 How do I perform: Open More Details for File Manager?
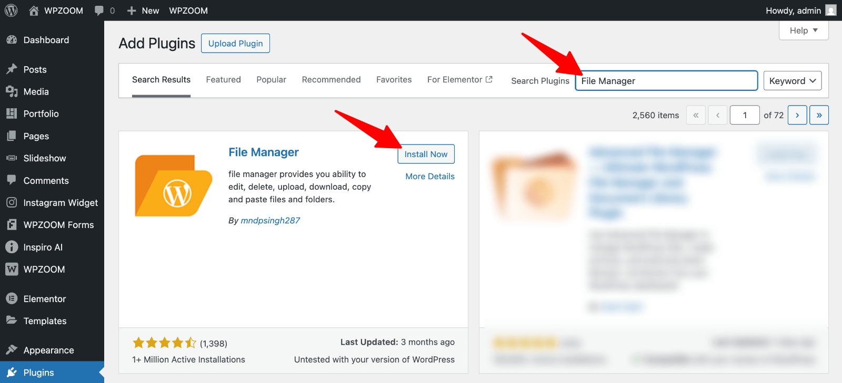(430, 177)
